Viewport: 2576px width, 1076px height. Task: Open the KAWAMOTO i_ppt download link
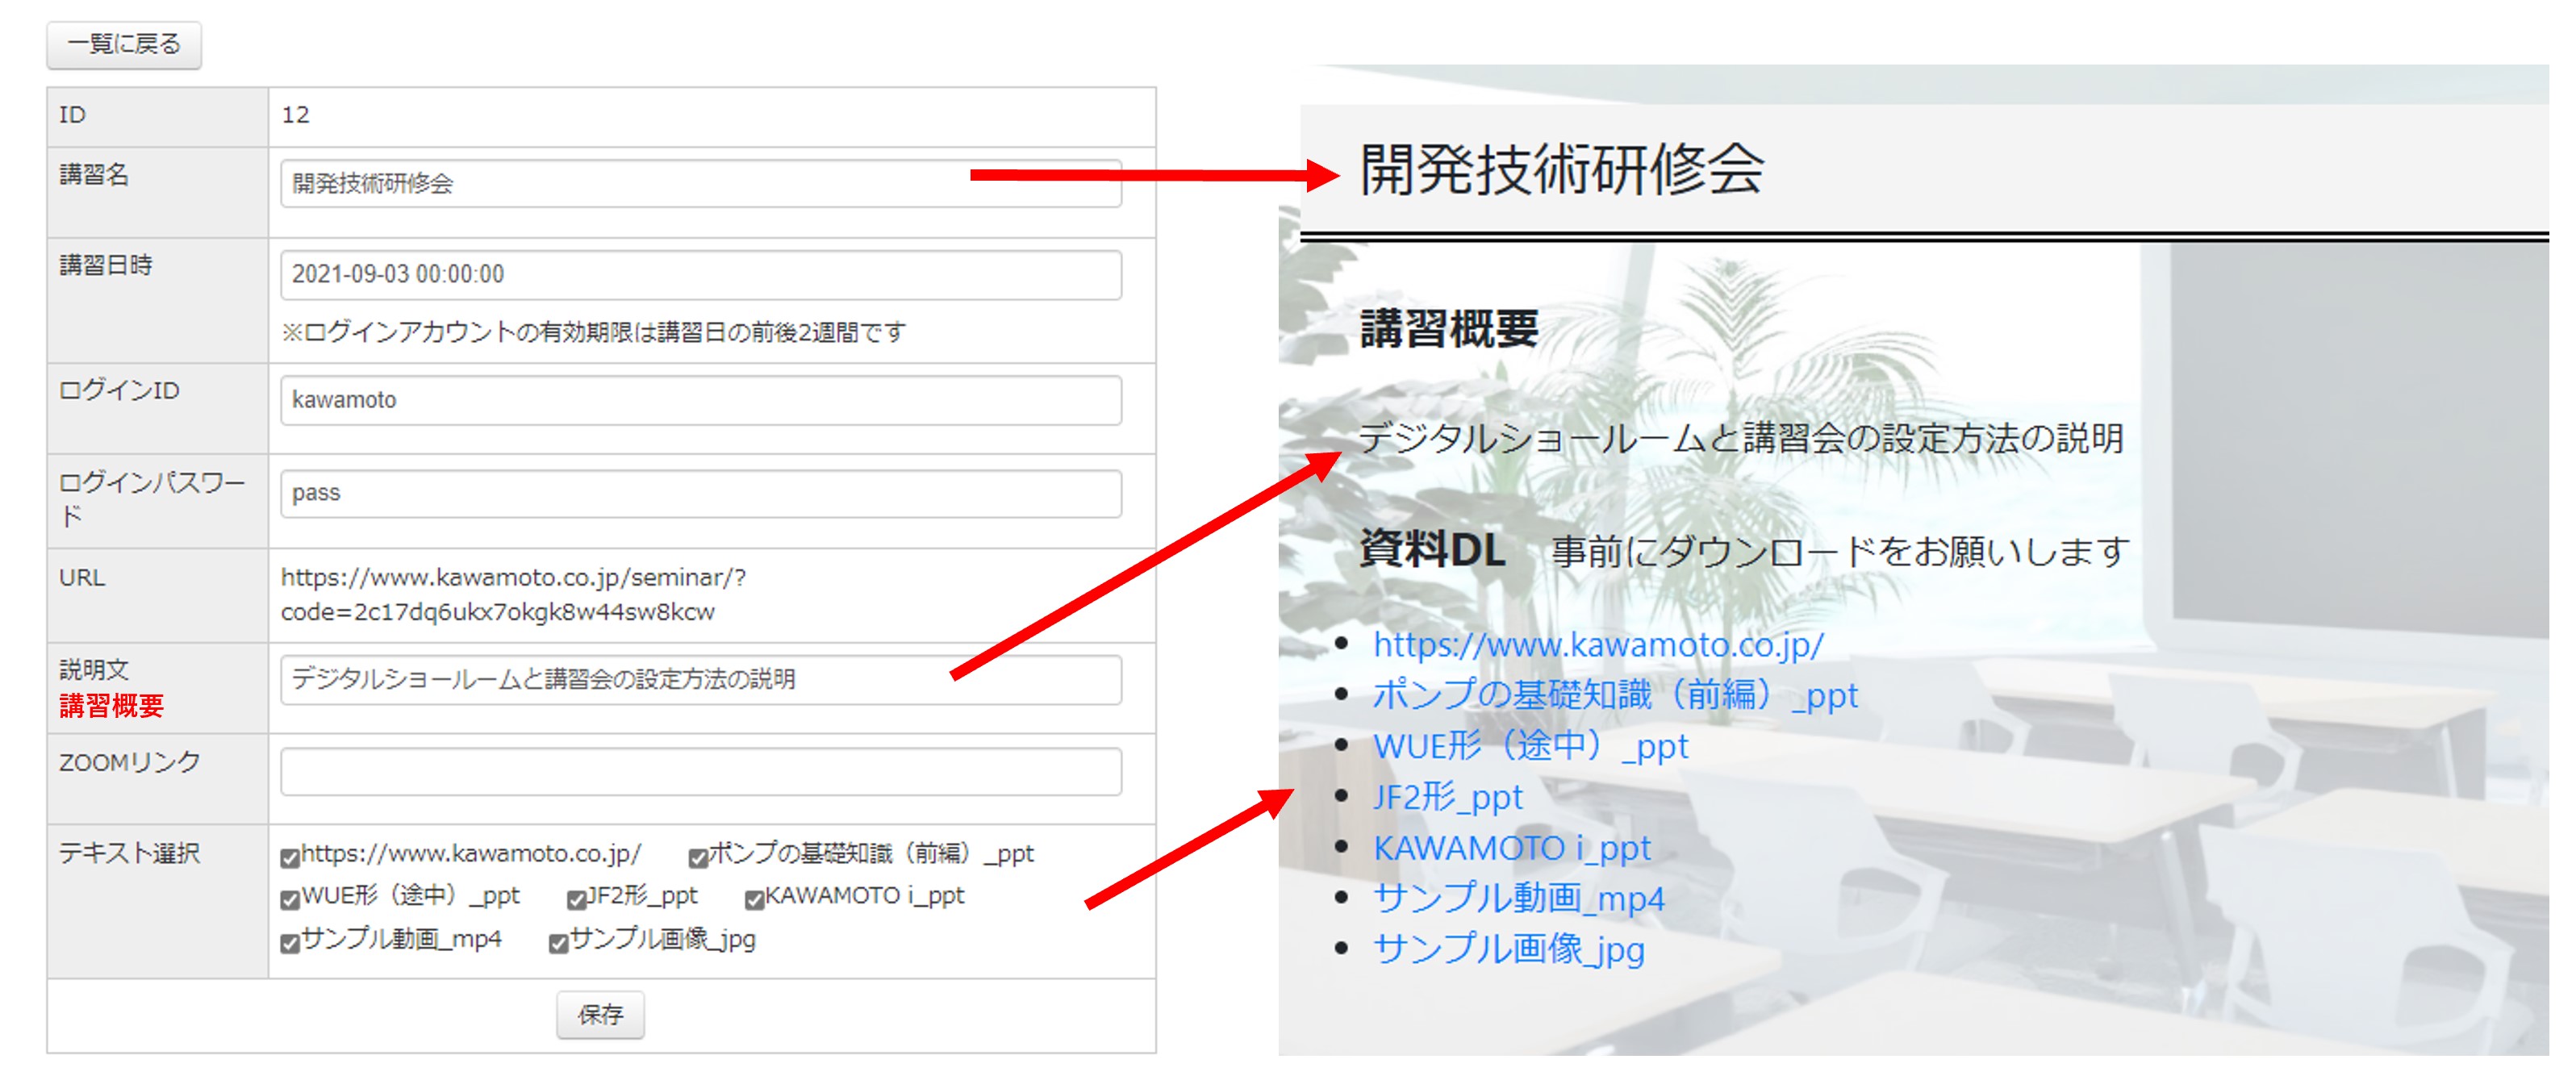(x=1512, y=847)
